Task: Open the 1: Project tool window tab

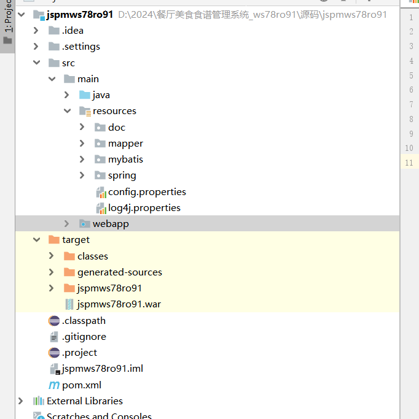Action: click(7, 25)
